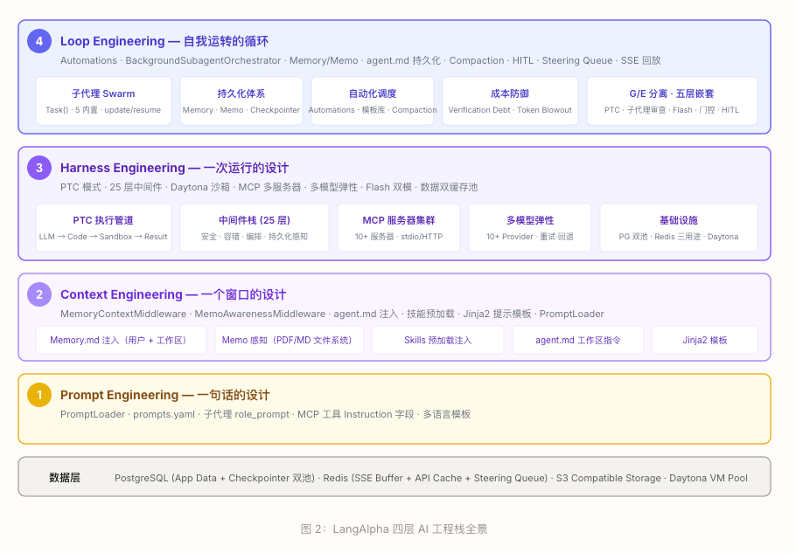Image resolution: width=796 pixels, height=553 pixels.
Task: Click the PromptLoader · prompts.yaml subtitle
Action: coord(266,414)
